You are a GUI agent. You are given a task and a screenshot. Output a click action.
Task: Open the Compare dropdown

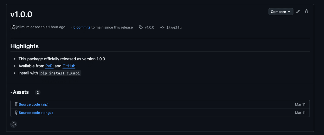[281, 12]
